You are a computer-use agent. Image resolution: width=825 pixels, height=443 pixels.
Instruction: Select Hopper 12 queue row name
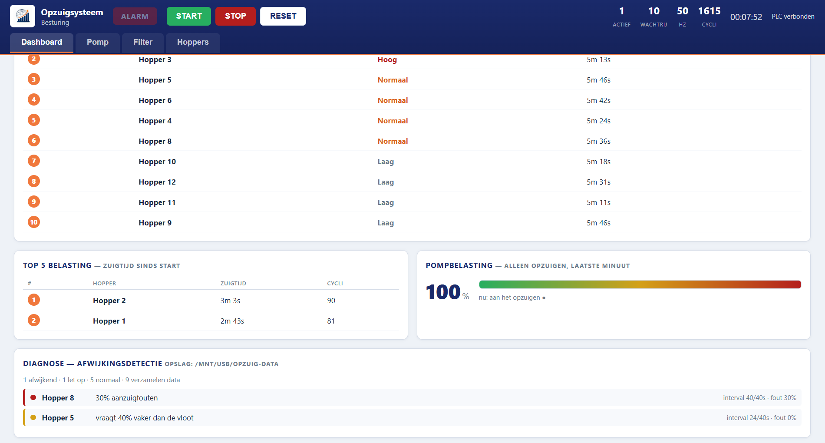pyautogui.click(x=157, y=182)
